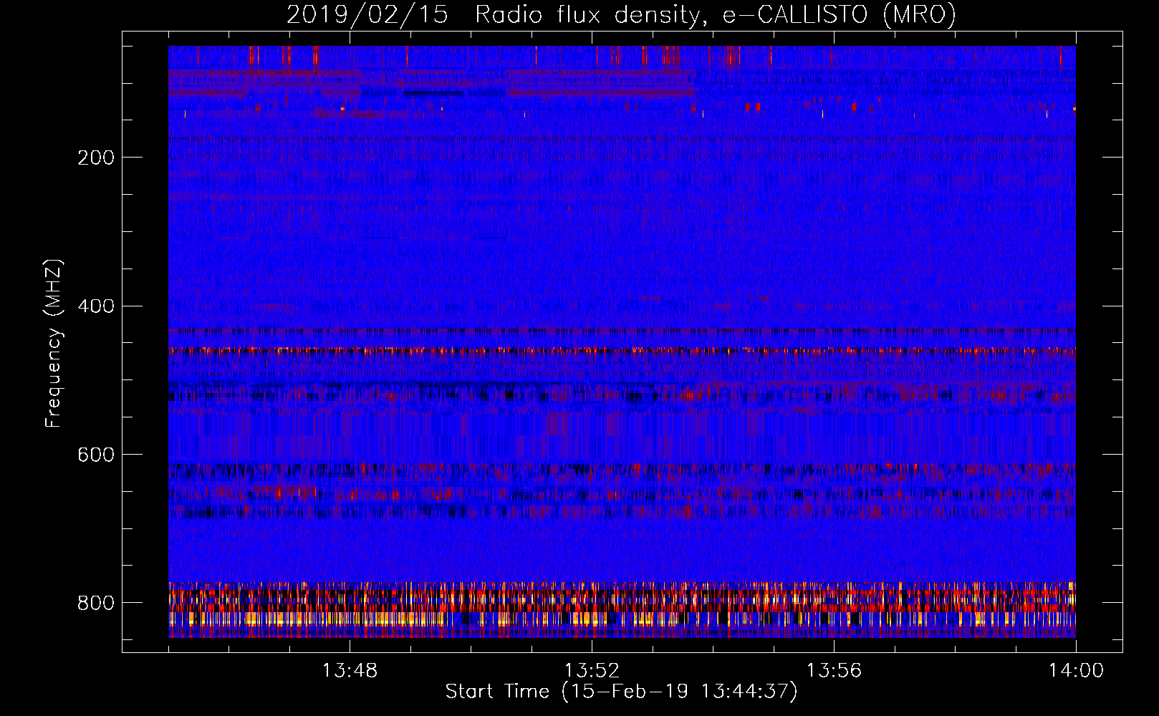Click the 'Frequency (MHZ)' y-axis label
Screen dimensions: 1159x716
click(53, 343)
